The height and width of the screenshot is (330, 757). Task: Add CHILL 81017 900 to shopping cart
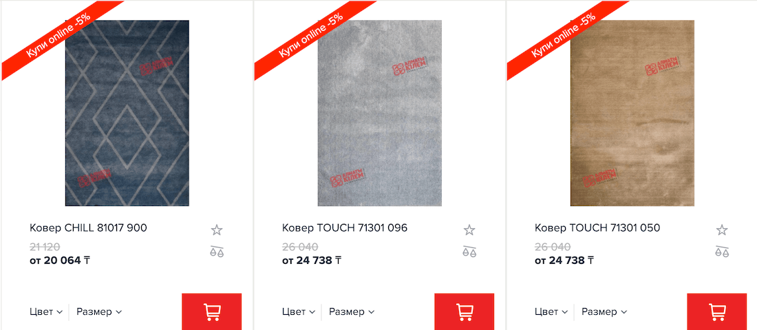point(211,311)
